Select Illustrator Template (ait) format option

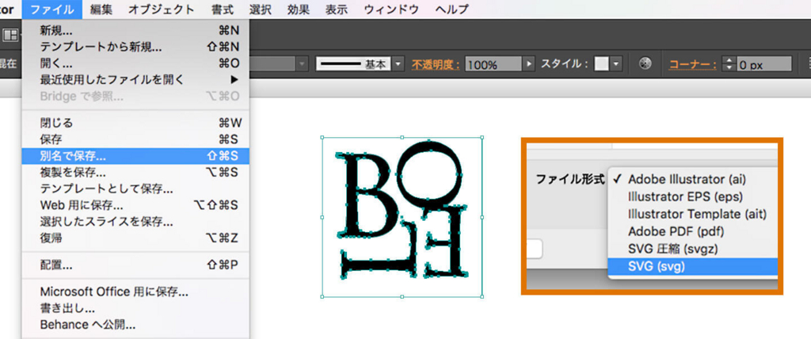click(692, 214)
